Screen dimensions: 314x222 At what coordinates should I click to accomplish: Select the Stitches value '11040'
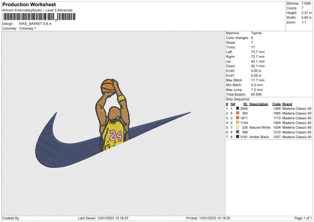point(306,4)
